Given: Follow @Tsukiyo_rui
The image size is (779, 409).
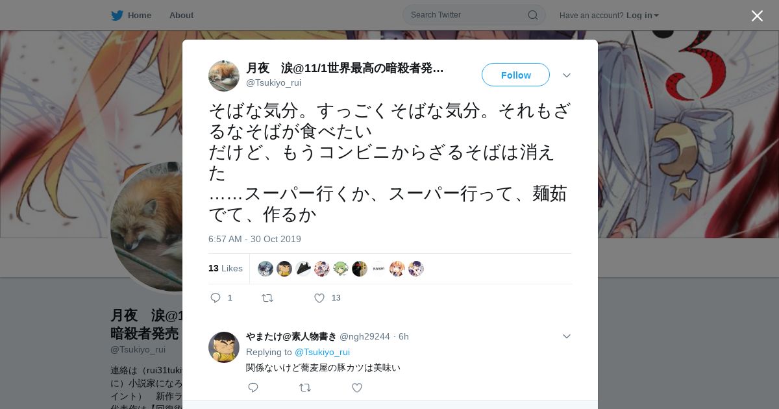Looking at the screenshot, I should point(515,75).
